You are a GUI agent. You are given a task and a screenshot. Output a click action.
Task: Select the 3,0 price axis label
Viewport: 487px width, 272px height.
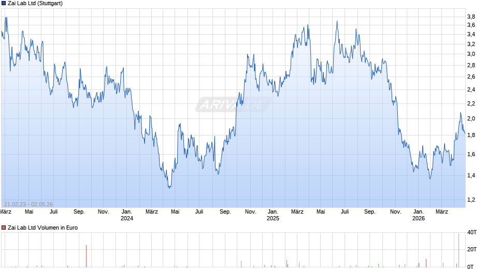[471, 54]
